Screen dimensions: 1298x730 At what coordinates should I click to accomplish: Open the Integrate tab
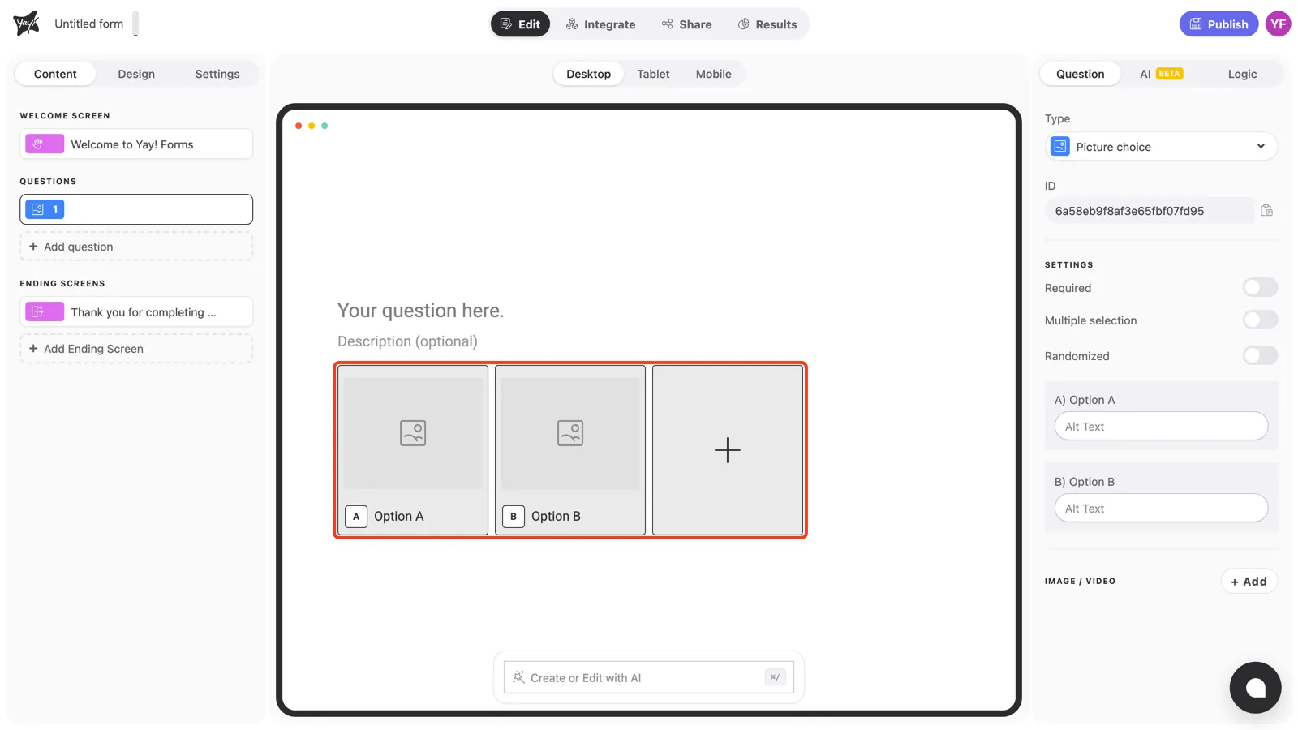[600, 24]
